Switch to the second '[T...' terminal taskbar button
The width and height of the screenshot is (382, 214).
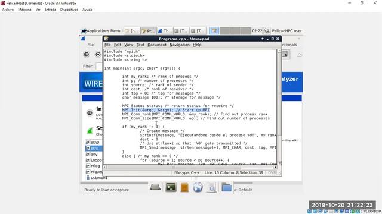(198, 31)
